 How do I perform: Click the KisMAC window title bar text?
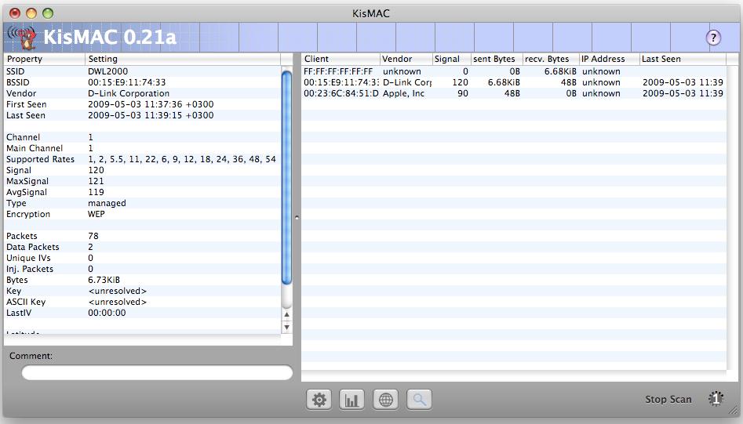pos(371,13)
